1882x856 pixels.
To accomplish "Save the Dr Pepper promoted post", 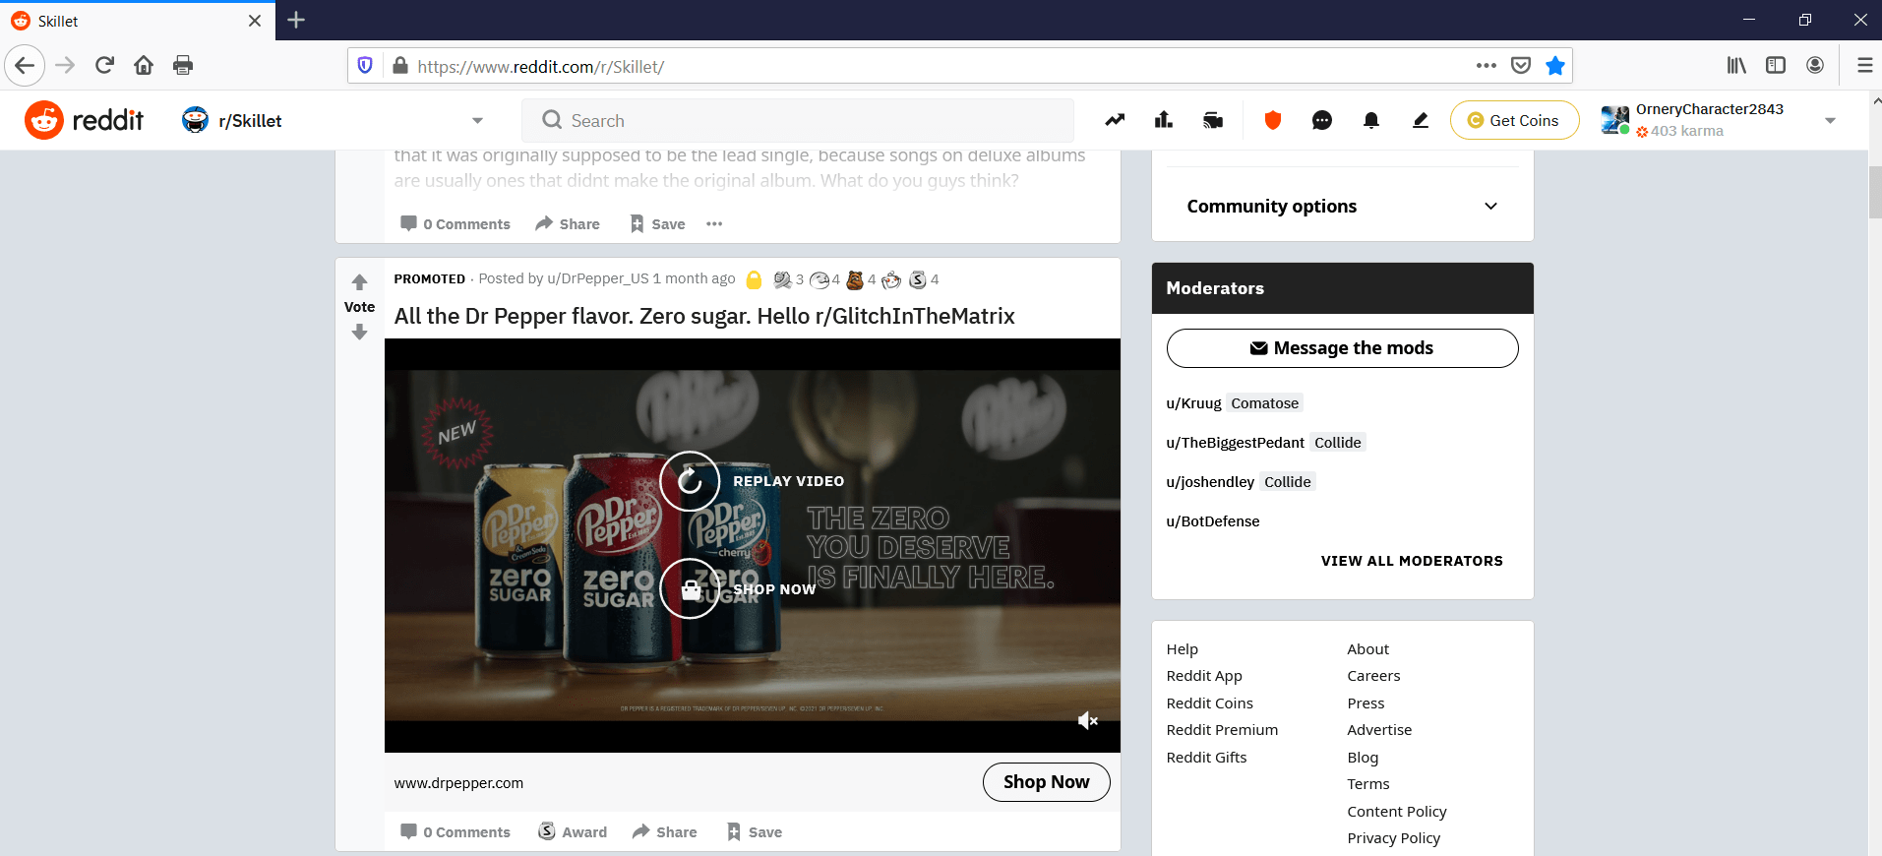I will [x=755, y=832].
